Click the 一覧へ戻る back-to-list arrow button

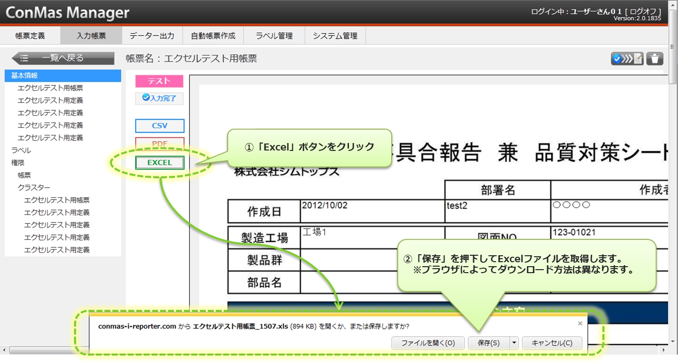tap(63, 58)
